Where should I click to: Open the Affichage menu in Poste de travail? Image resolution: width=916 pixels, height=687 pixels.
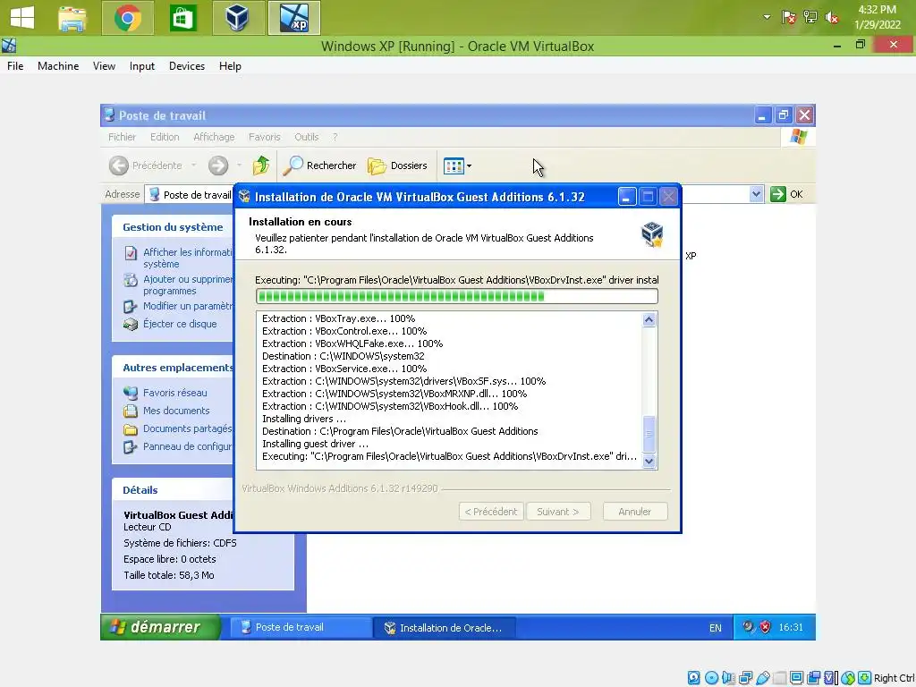tap(214, 137)
